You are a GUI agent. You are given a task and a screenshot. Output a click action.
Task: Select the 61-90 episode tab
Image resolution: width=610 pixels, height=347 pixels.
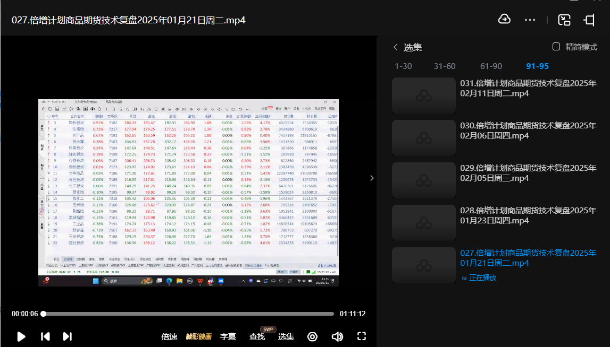pyautogui.click(x=491, y=66)
